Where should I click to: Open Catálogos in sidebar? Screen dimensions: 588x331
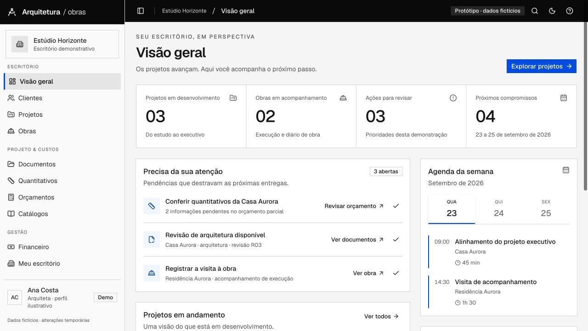[62, 214]
